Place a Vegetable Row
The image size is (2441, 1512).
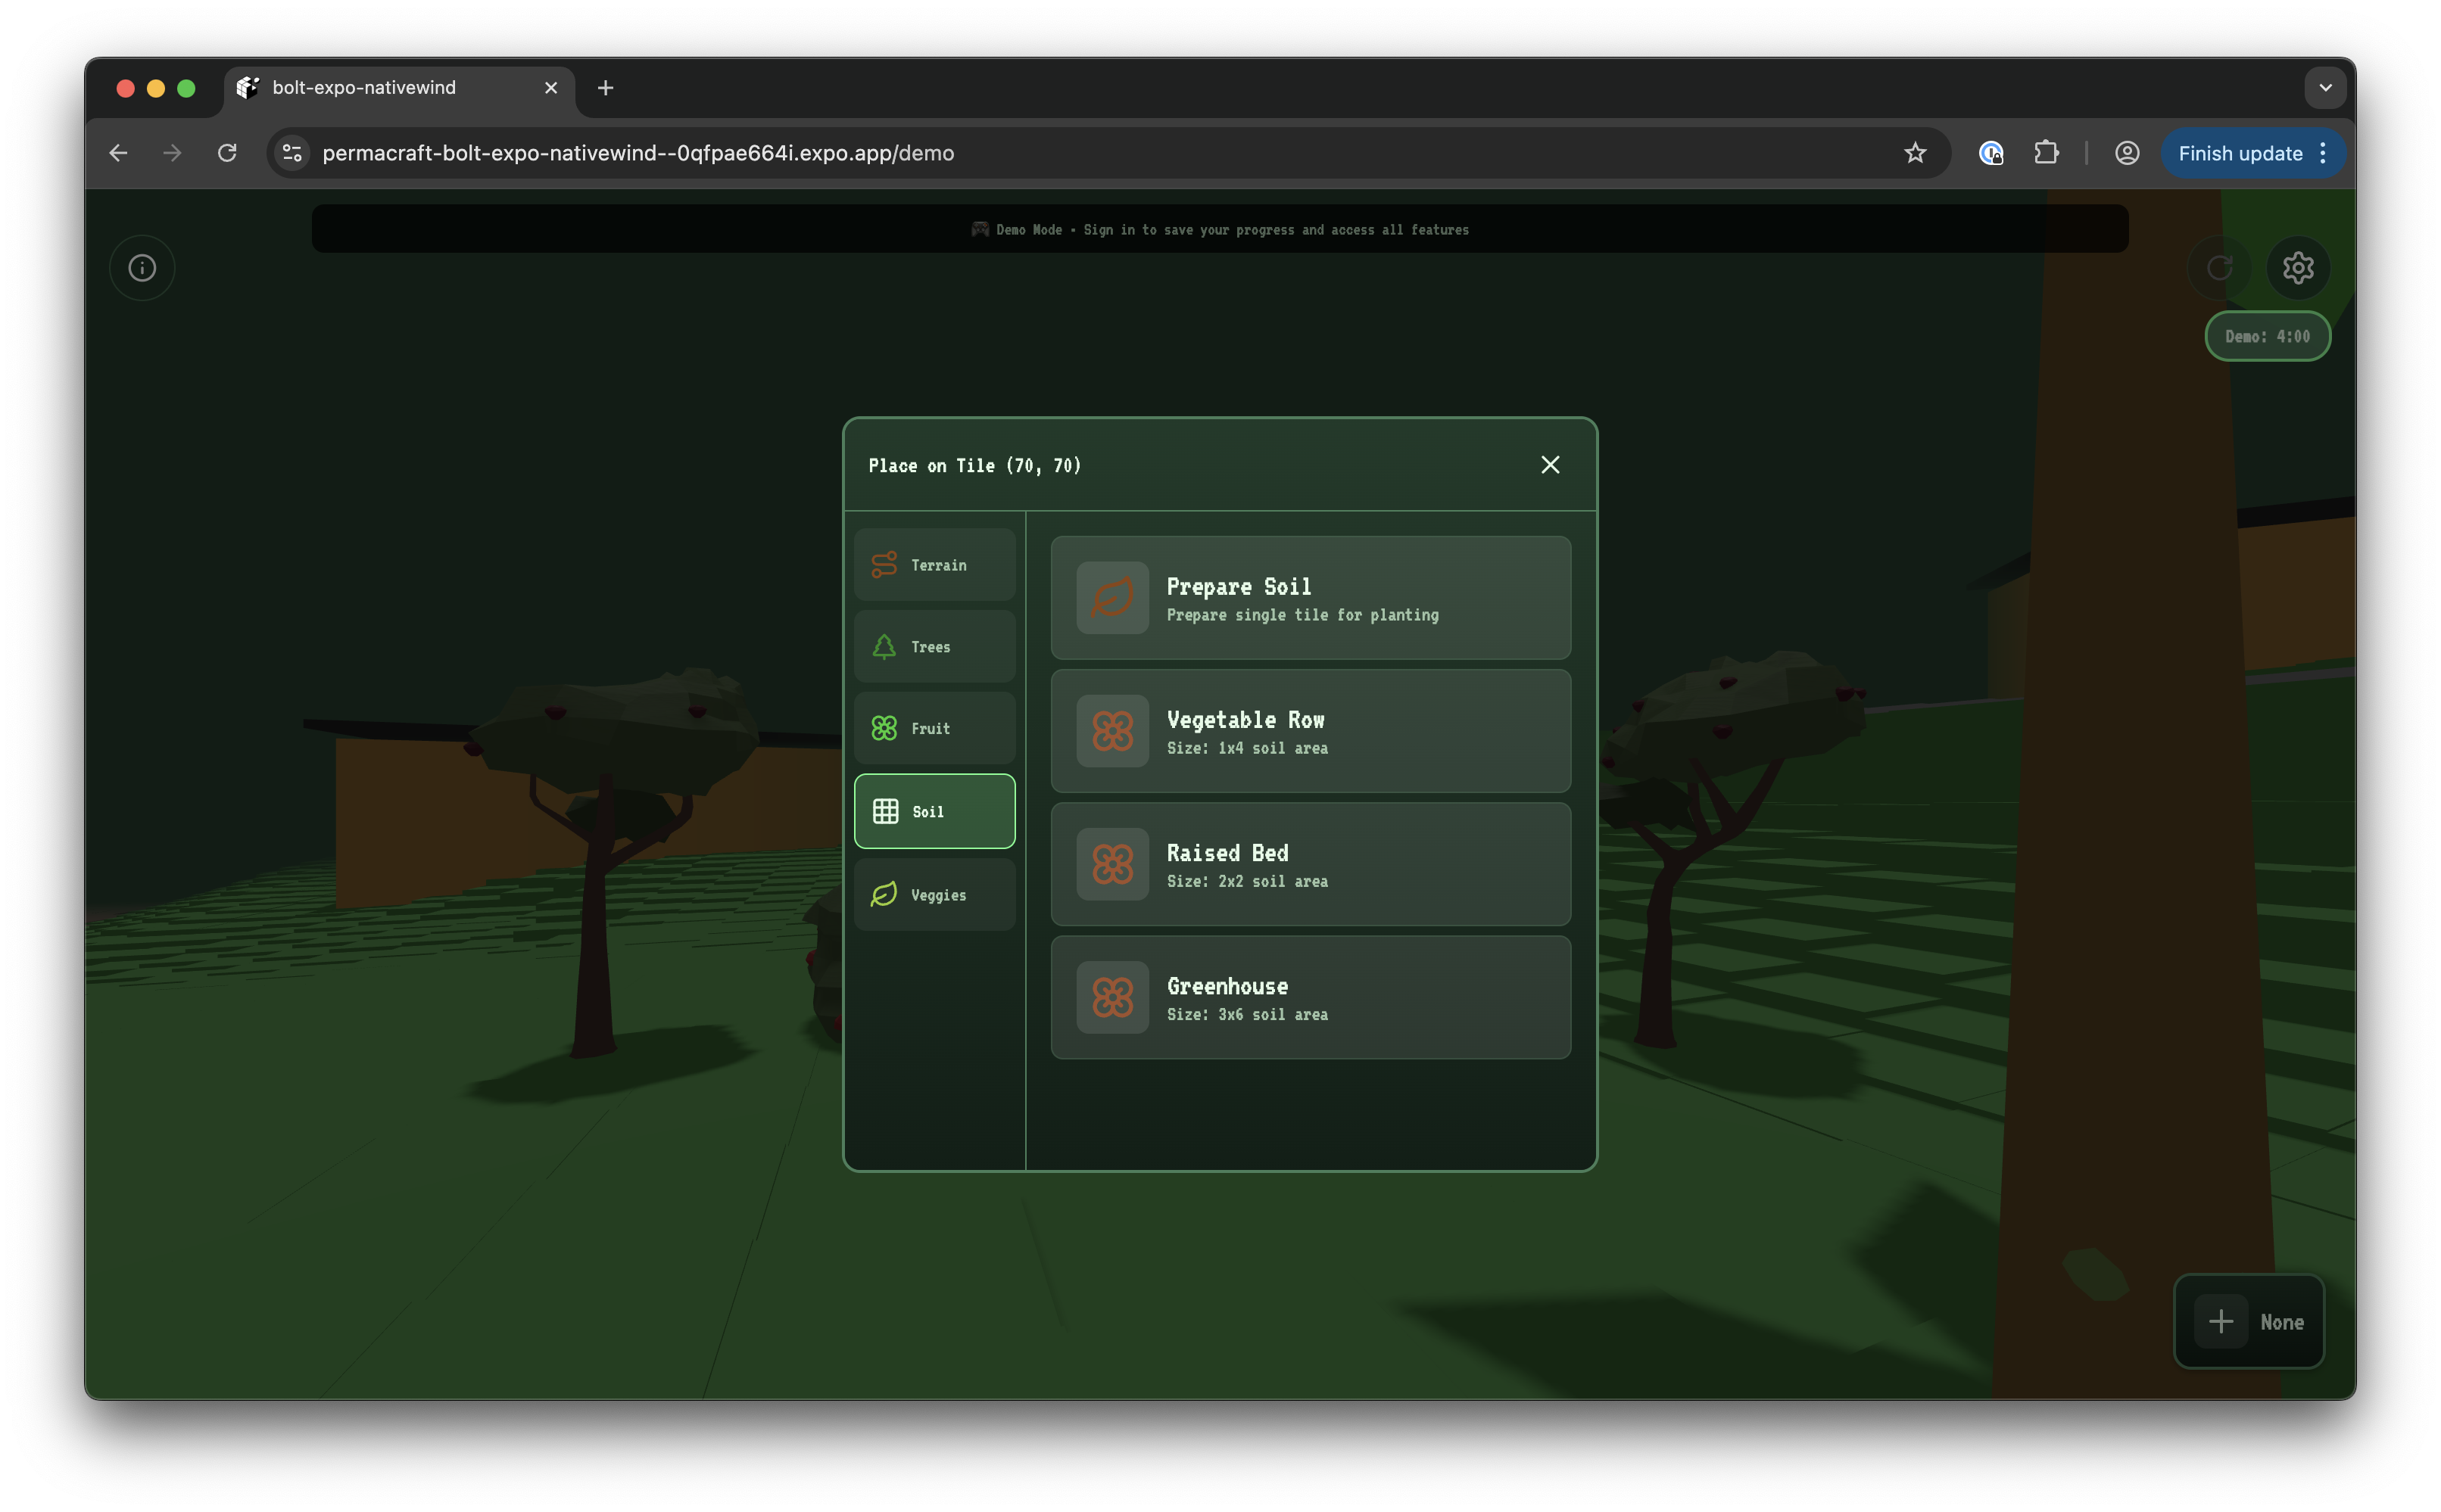tap(1310, 731)
